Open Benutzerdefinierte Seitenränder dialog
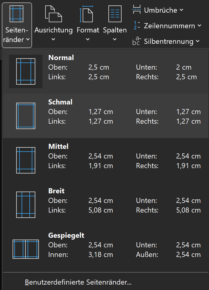This screenshot has width=209, height=290. point(78,282)
